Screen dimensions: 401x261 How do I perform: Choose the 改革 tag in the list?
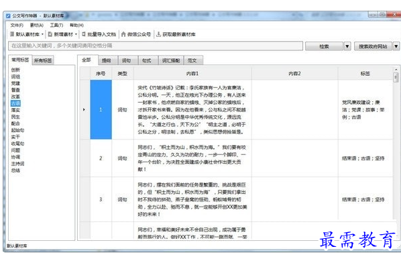15,97
